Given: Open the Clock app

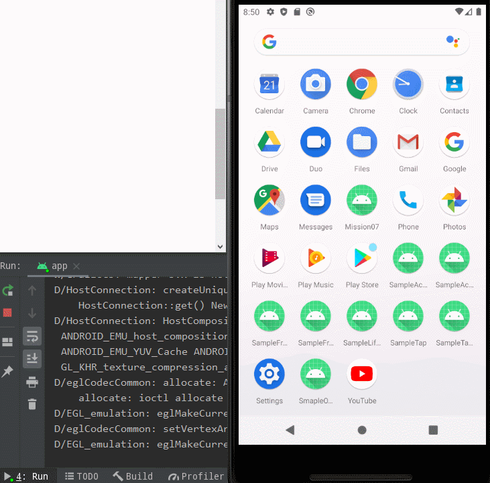Looking at the screenshot, I should pyautogui.click(x=408, y=85).
